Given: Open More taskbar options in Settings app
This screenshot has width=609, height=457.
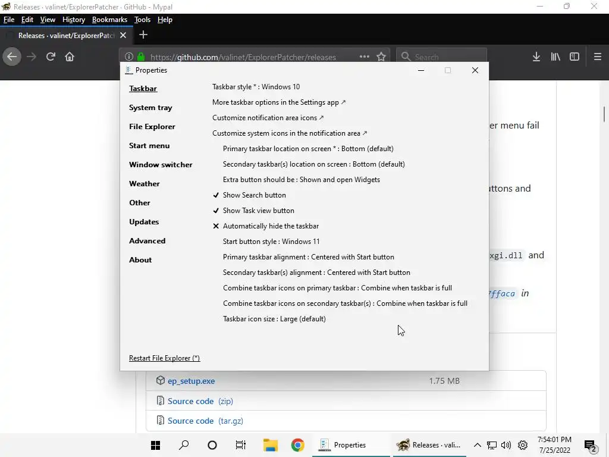Looking at the screenshot, I should pyautogui.click(x=278, y=102).
